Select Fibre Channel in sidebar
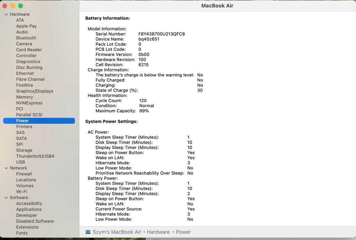356x240 pixels. [x=30, y=79]
